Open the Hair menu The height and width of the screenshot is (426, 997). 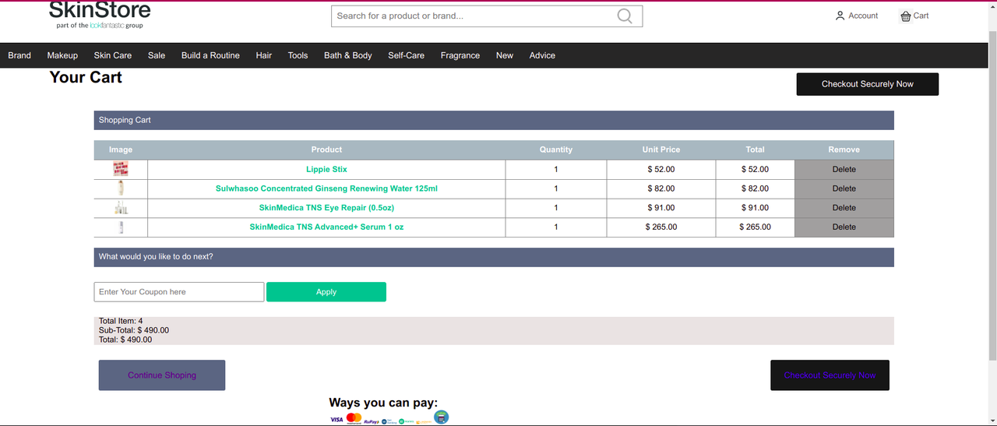(x=264, y=55)
